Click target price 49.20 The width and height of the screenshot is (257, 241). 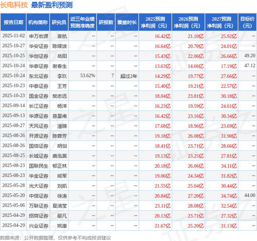point(250,56)
